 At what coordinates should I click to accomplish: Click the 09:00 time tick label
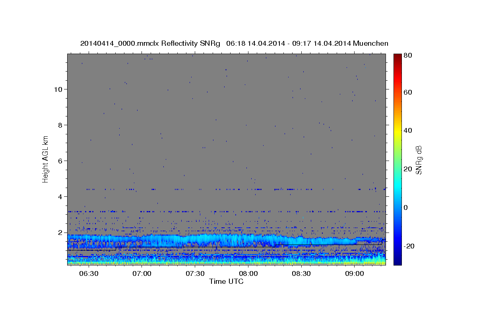click(x=354, y=274)
